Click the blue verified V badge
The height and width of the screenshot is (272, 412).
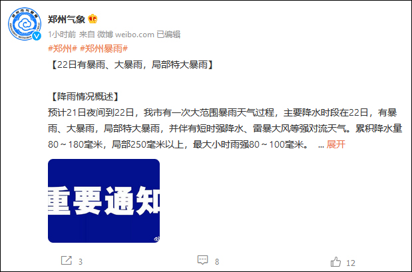pyautogui.click(x=37, y=36)
